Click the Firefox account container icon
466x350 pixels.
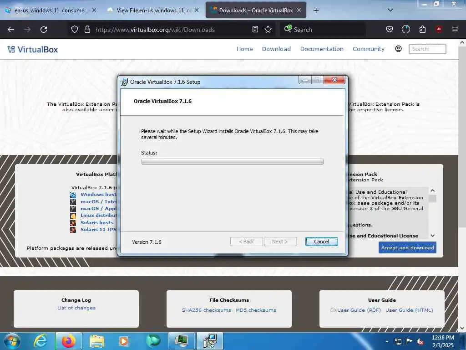click(405, 29)
